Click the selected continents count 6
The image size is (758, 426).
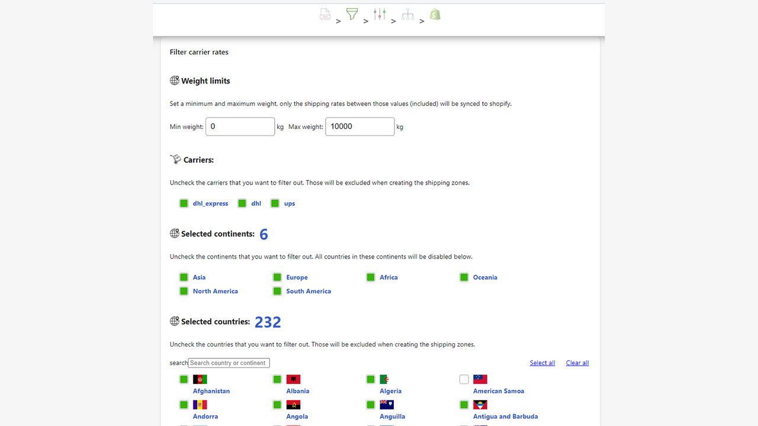click(x=264, y=234)
